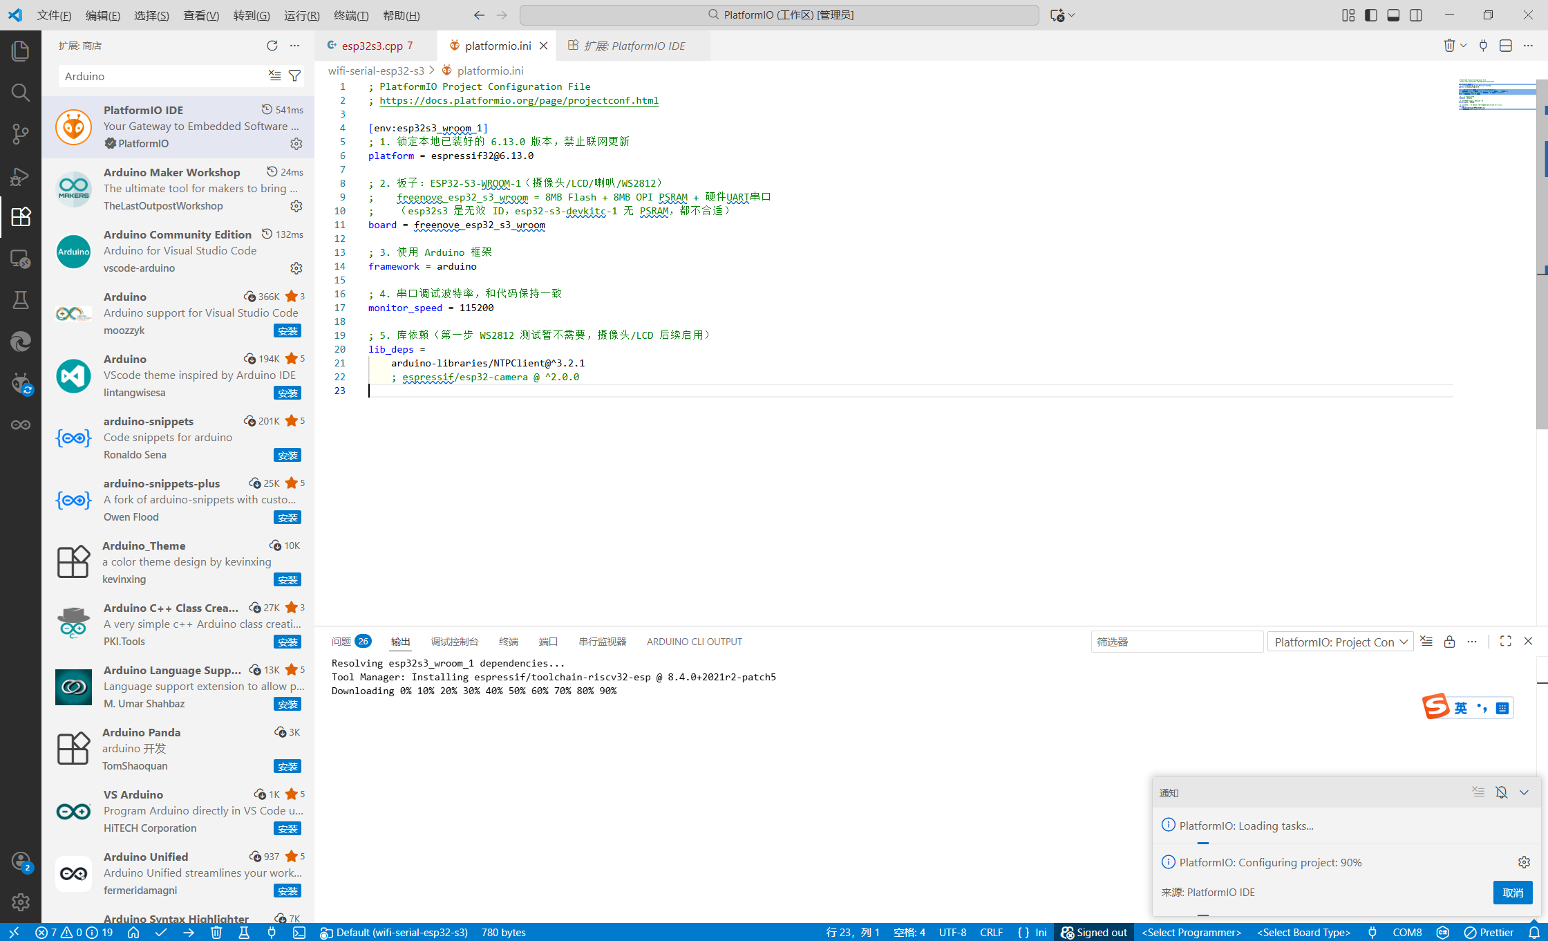Open the Source Control view
Image resolution: width=1548 pixels, height=941 pixels.
(x=21, y=133)
